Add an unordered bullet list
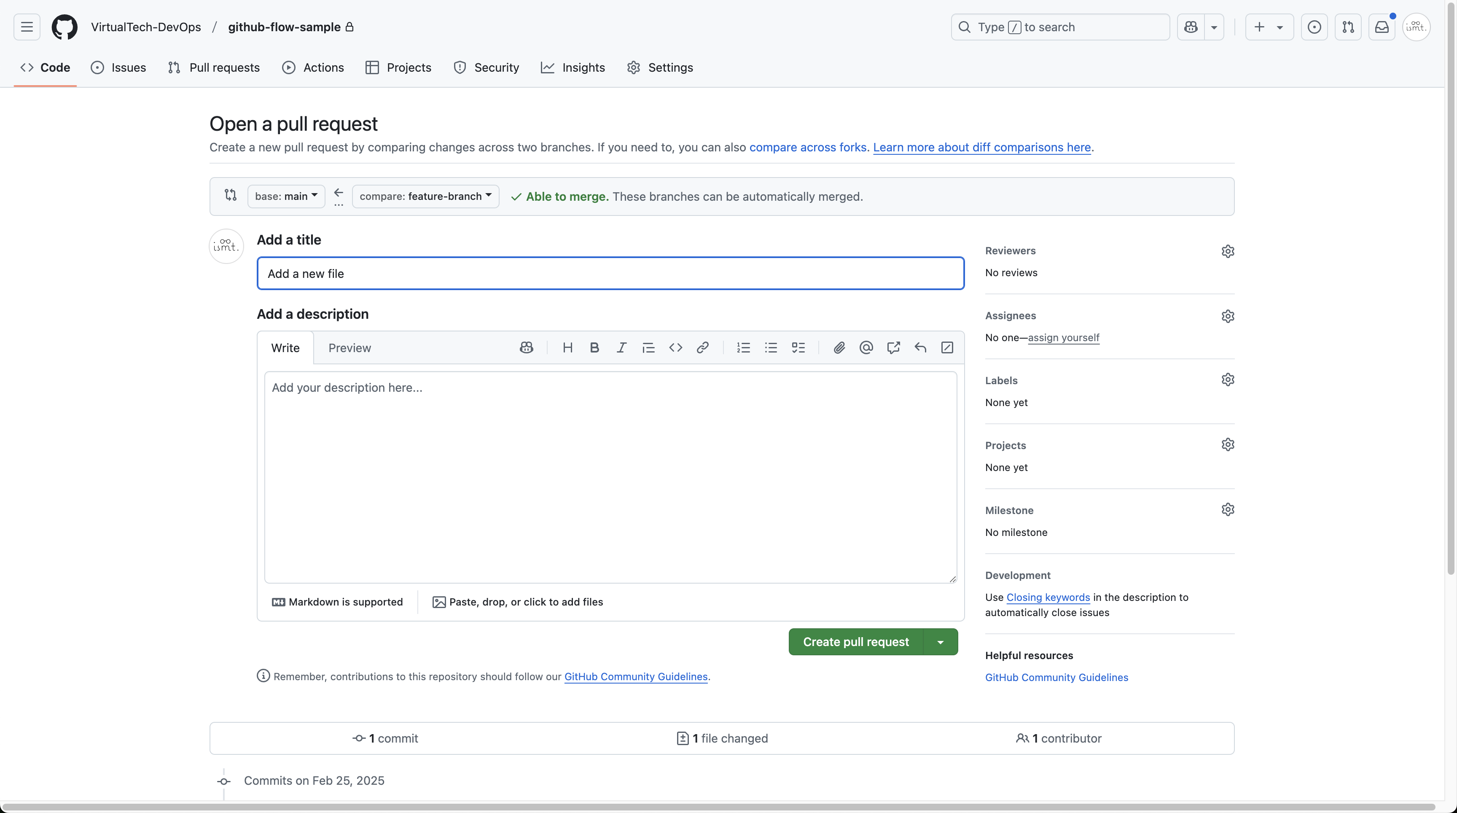The image size is (1457, 813). pos(770,347)
